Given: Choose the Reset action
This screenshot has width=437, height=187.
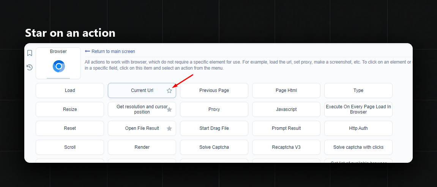Looking at the screenshot, I should pyautogui.click(x=70, y=128).
